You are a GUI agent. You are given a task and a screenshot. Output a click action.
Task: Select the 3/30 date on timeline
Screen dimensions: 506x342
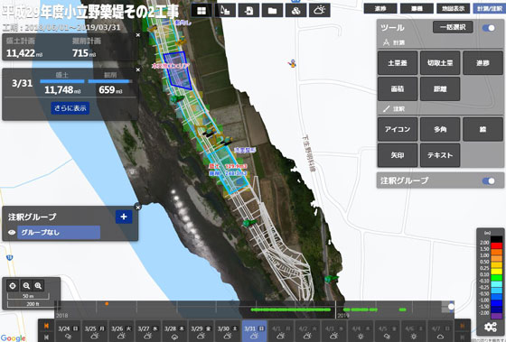tap(228, 331)
